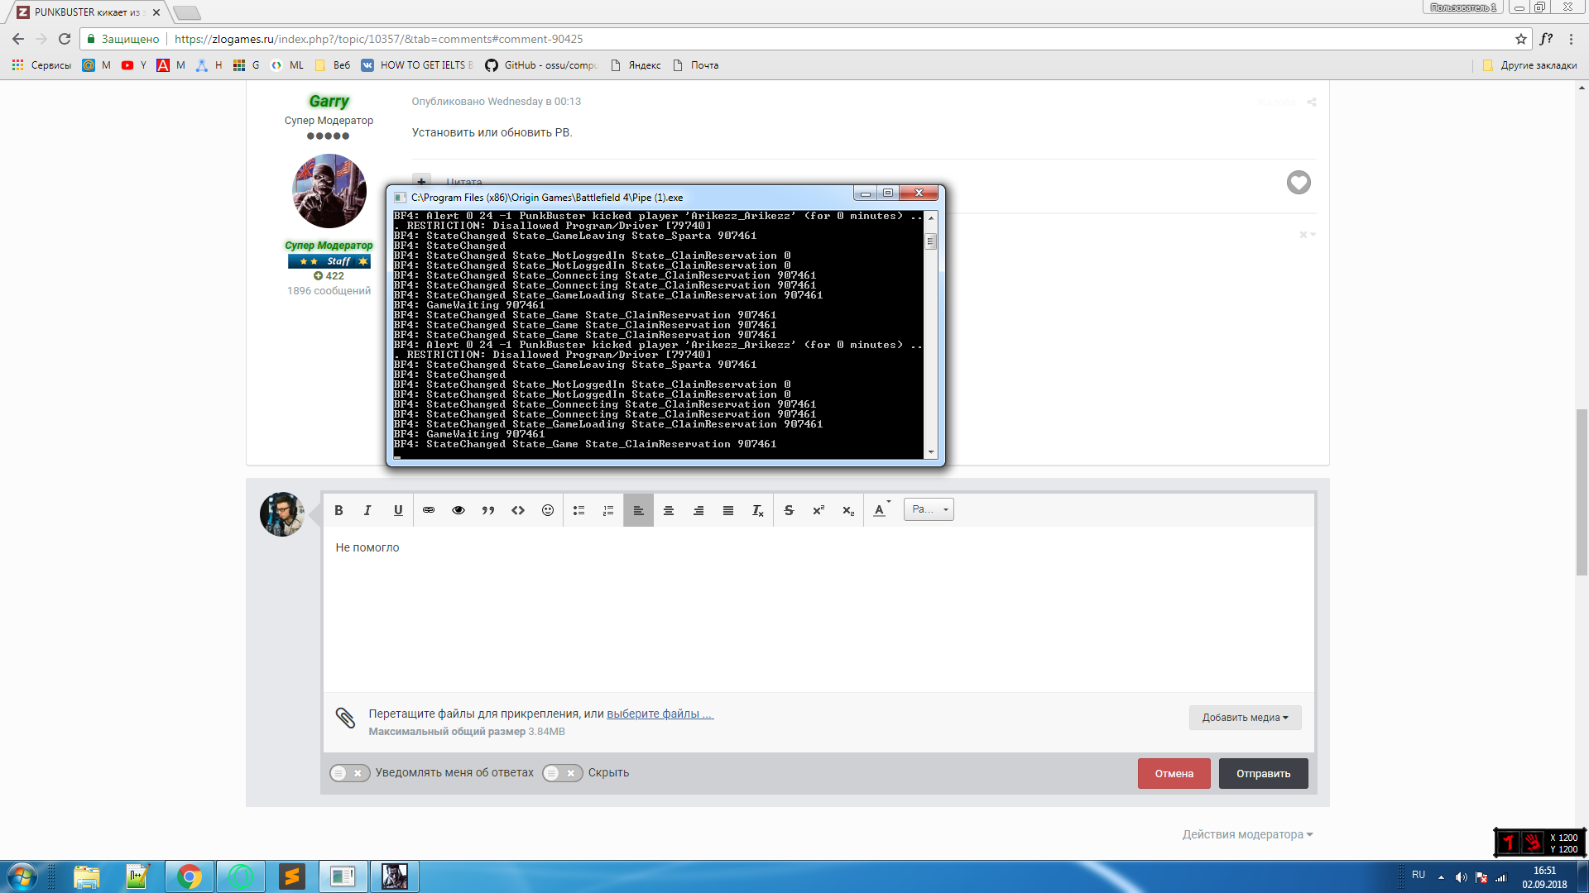Apply underline formatting in the editor
Screen dimensions: 1589x893
[398, 510]
